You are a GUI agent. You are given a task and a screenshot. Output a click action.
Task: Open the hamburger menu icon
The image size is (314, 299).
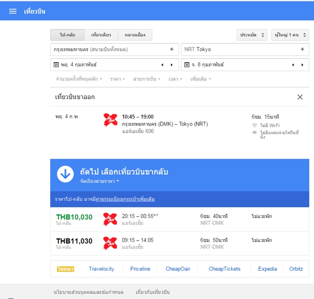pyautogui.click(x=13, y=11)
